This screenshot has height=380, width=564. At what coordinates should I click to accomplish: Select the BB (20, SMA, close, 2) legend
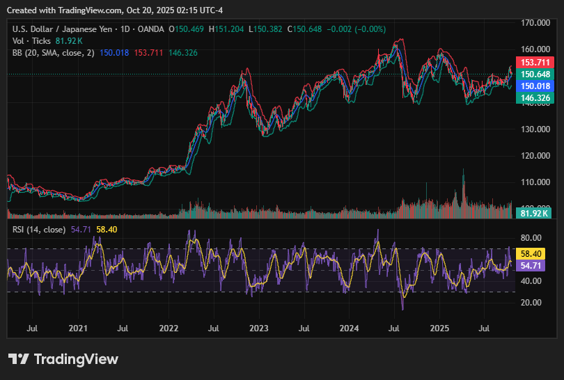tap(53, 52)
